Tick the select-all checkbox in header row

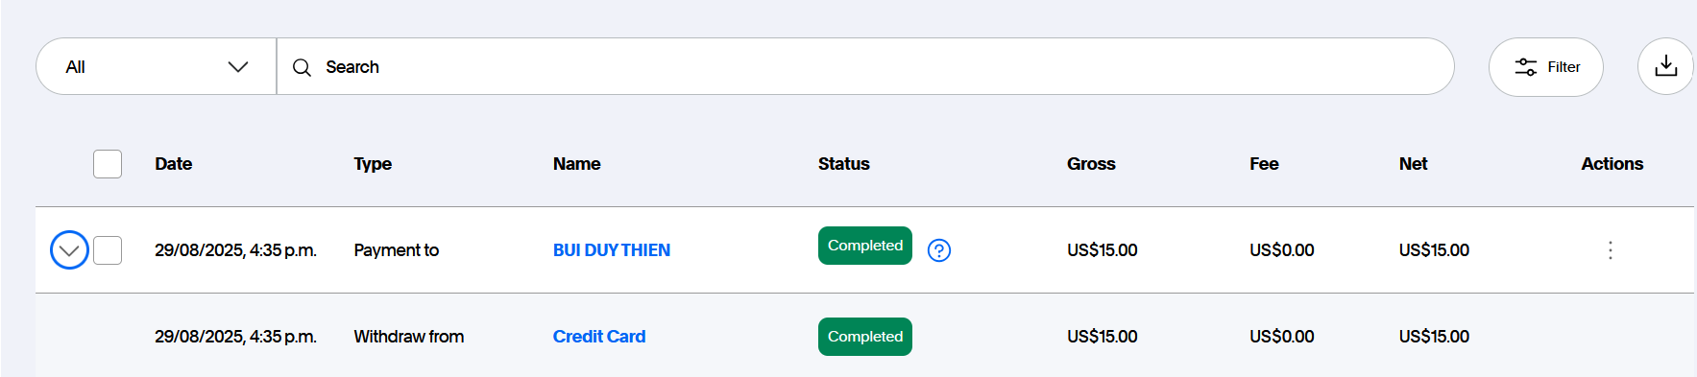tap(108, 164)
